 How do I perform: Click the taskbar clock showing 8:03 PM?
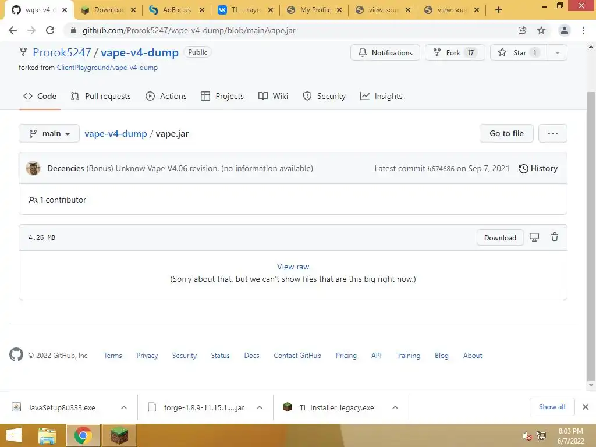click(x=570, y=435)
